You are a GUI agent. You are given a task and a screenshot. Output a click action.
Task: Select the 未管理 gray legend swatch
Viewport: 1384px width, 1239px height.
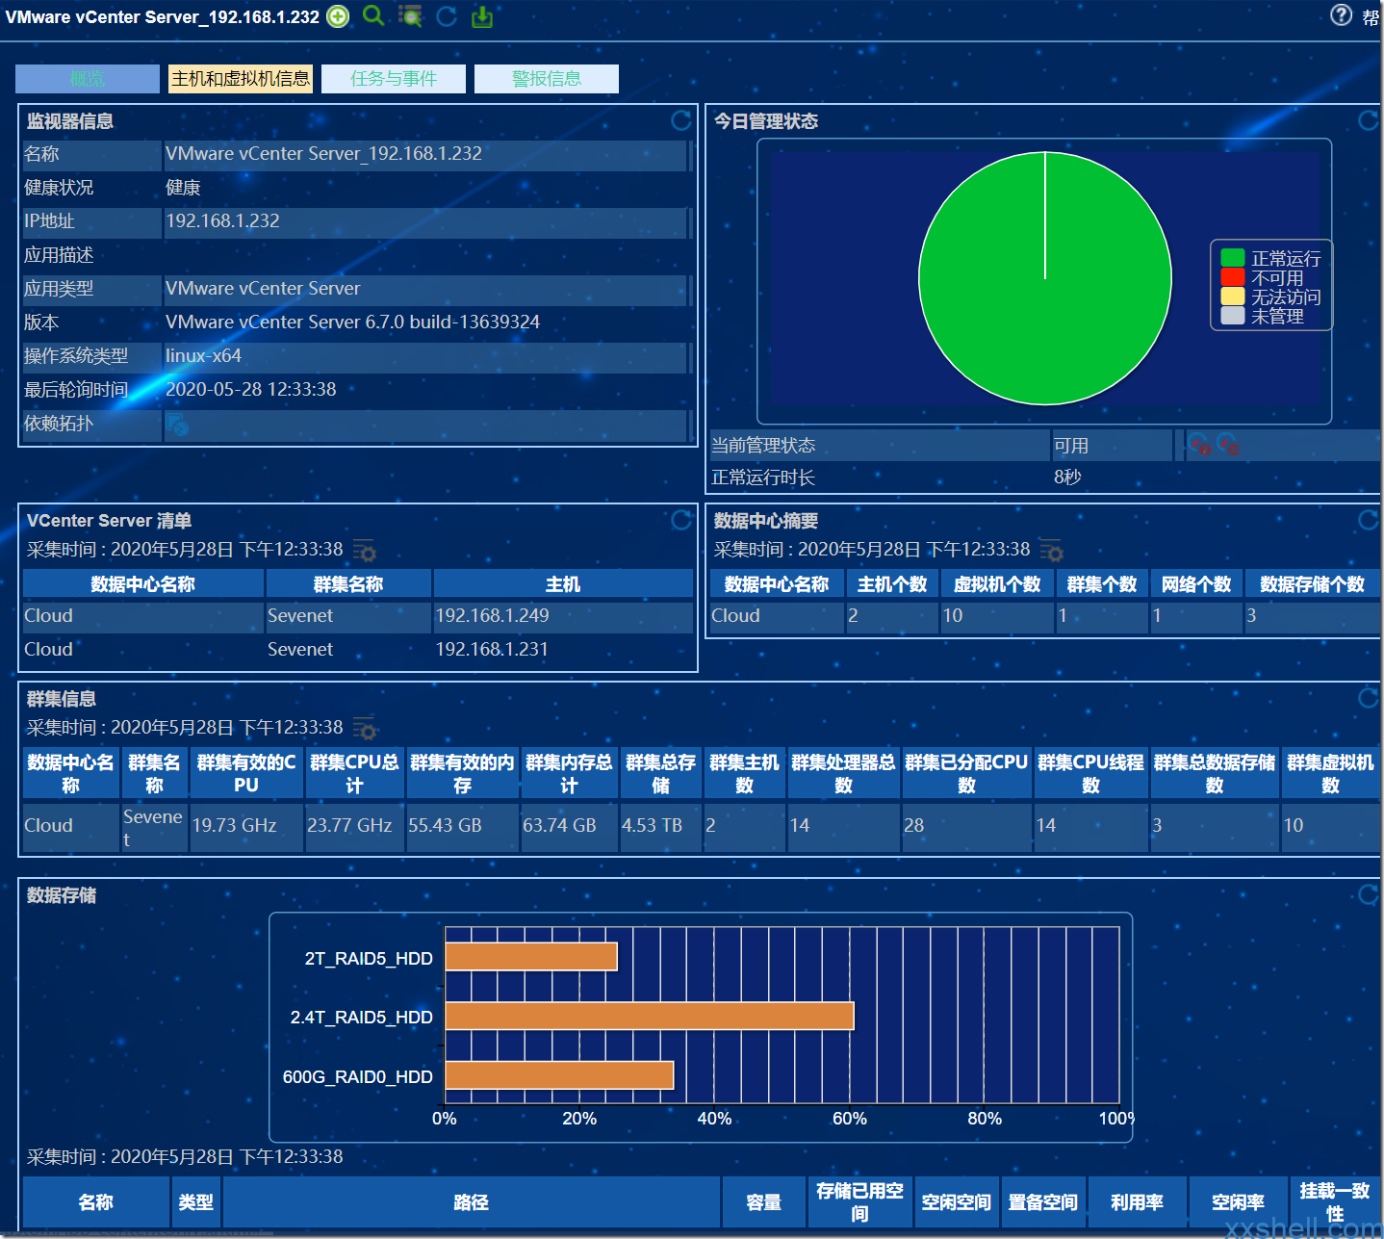tap(1233, 316)
